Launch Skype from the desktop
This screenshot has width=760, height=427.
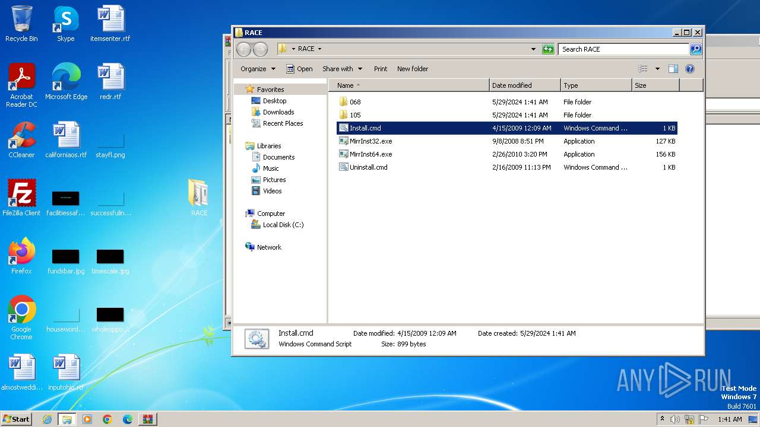click(x=65, y=24)
